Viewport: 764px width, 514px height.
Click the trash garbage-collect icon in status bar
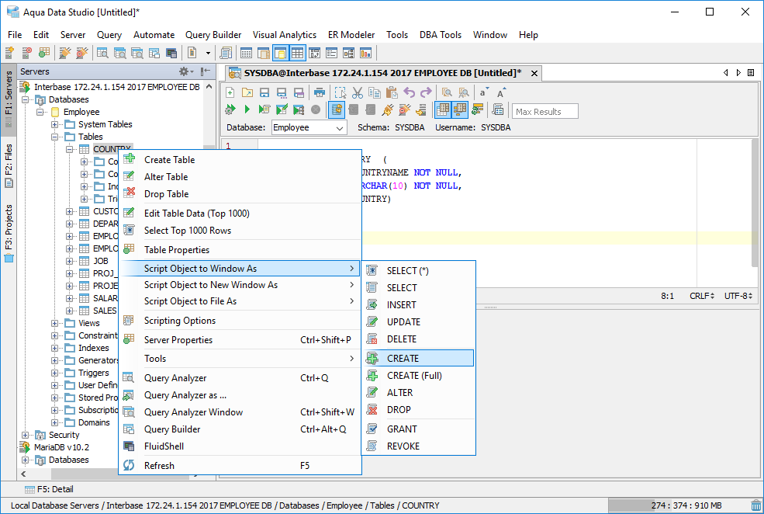(x=756, y=505)
